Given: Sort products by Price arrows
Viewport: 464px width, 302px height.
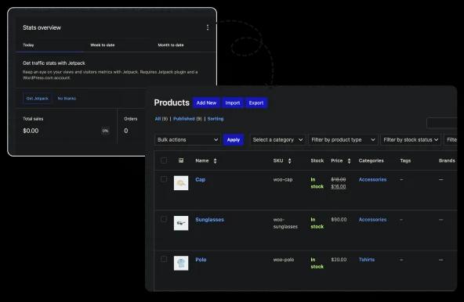Looking at the screenshot, I should (350, 160).
